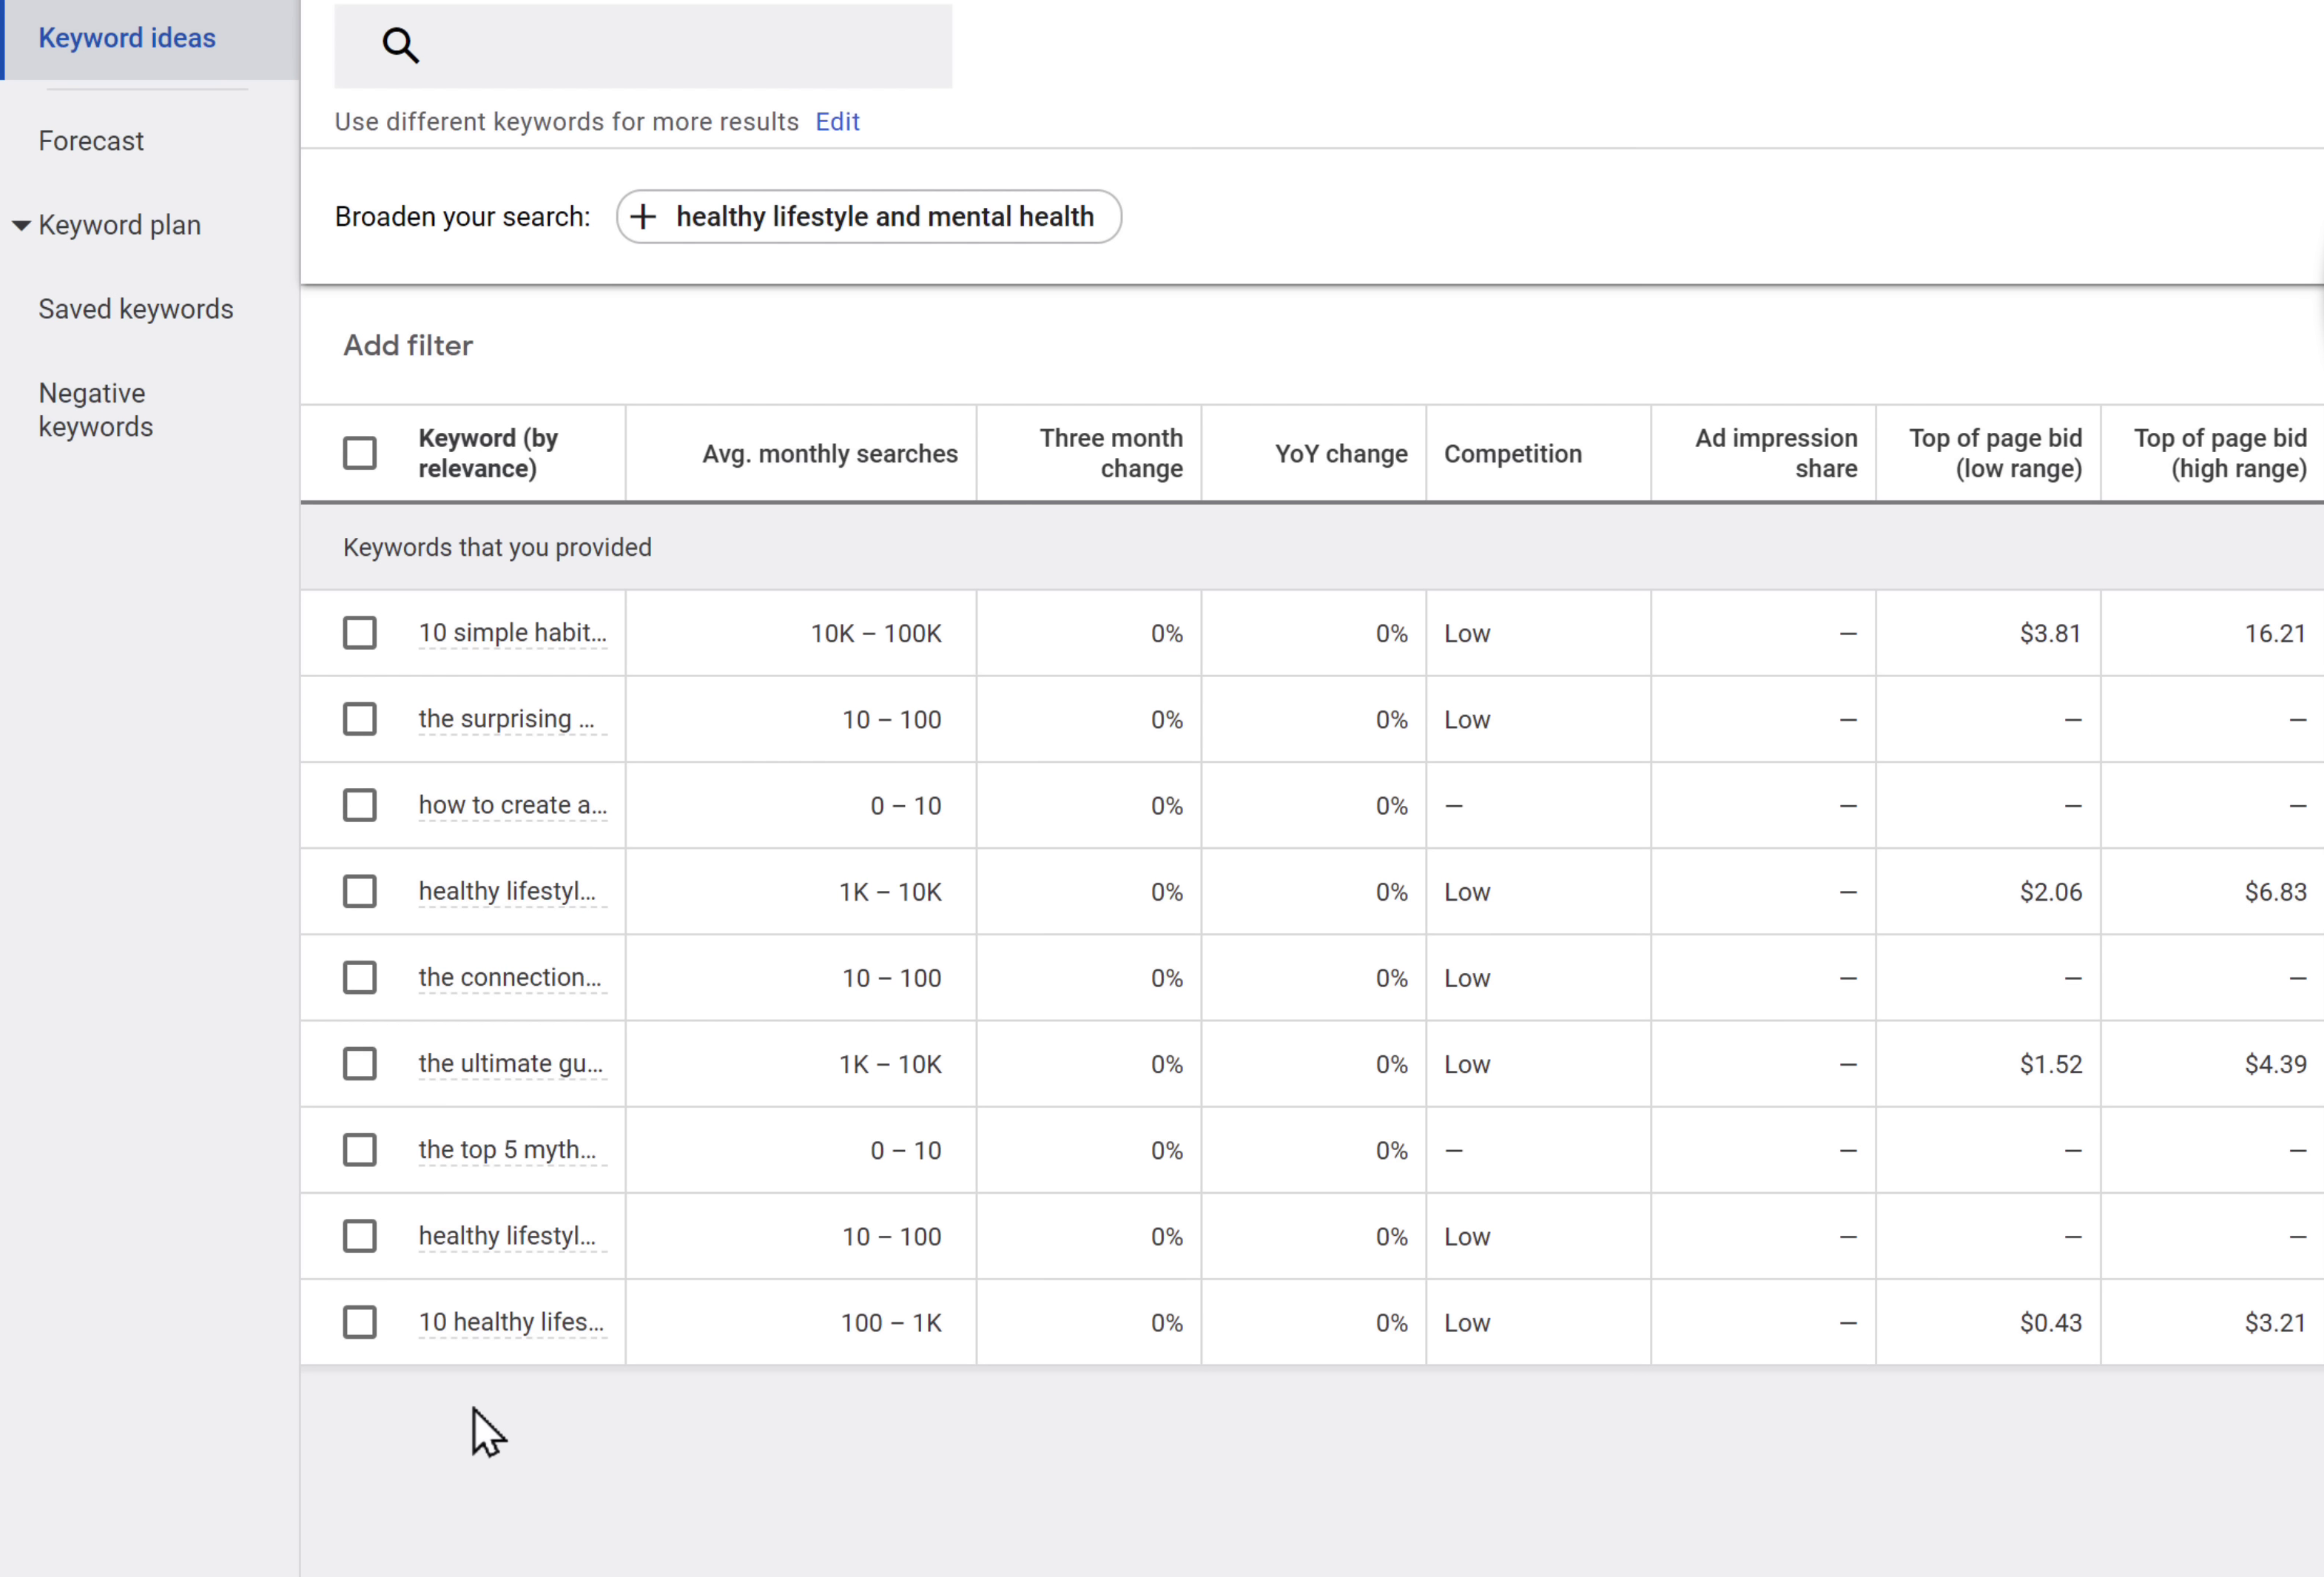Viewport: 2324px width, 1577px height.
Task: Select the '10 healthy lifes...' checkbox
Action: pos(359,1322)
